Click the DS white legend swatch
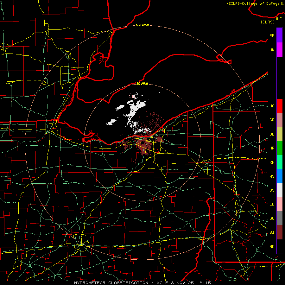 click(280, 190)
